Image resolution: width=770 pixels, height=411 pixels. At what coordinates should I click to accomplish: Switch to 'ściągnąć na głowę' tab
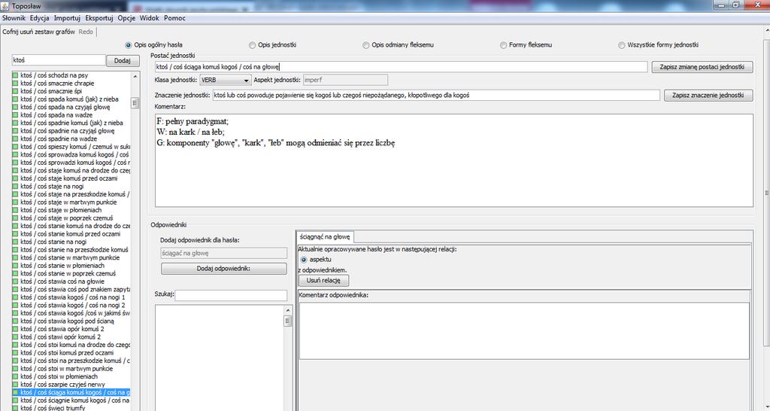click(x=325, y=236)
